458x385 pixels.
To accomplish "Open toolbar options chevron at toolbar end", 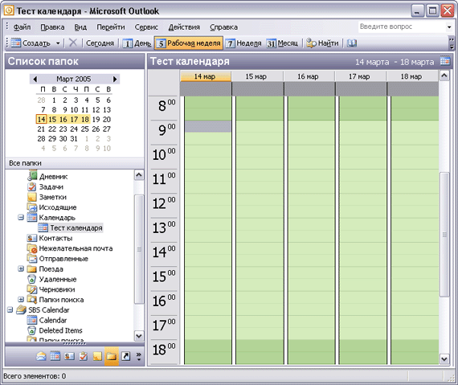I will [452, 43].
